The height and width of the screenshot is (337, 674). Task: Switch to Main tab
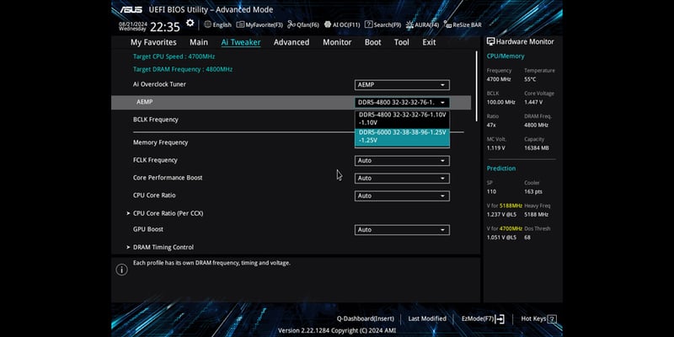[199, 42]
